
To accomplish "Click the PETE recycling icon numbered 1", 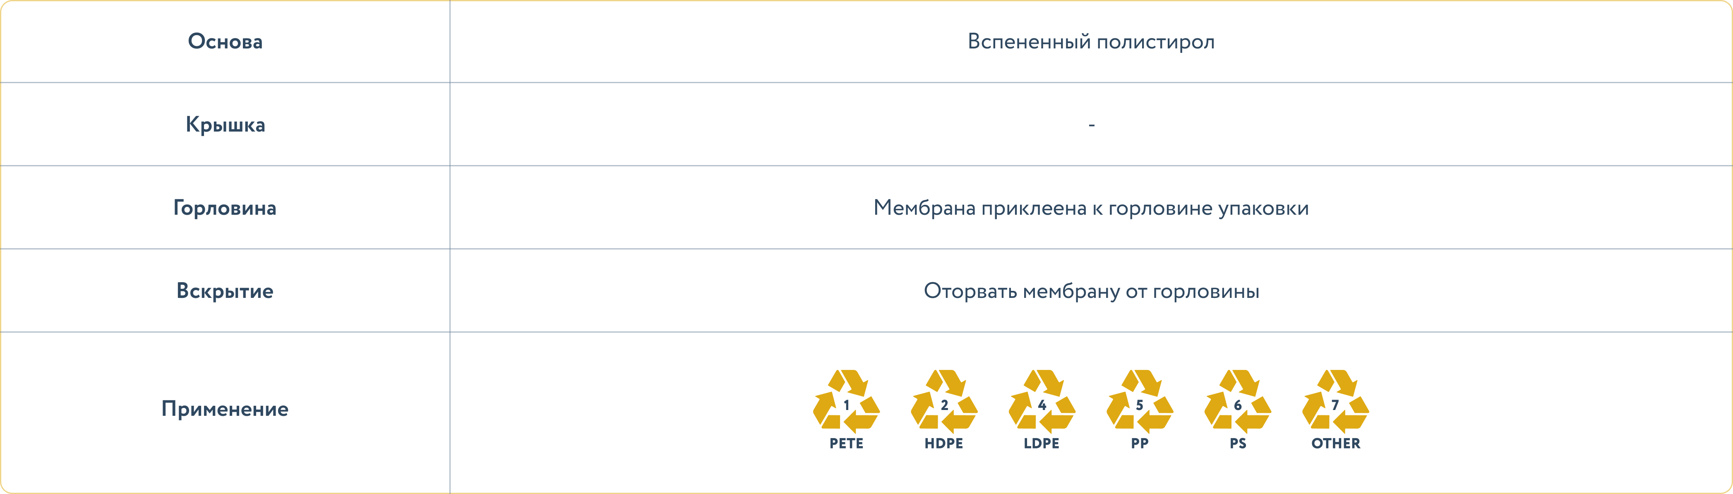I will [x=846, y=401].
